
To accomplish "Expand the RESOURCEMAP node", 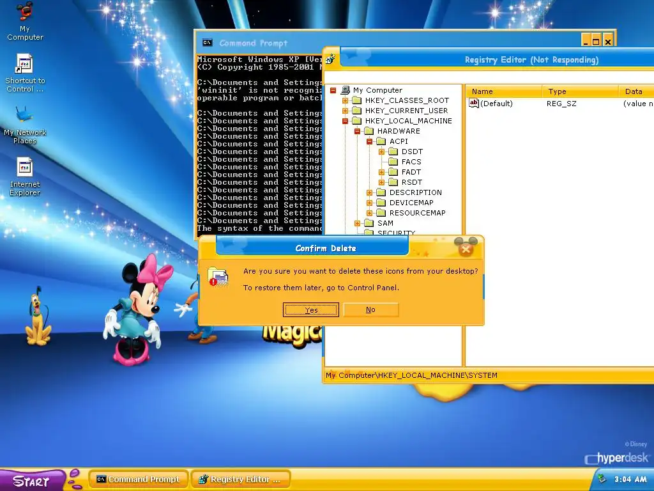I will (x=369, y=213).
